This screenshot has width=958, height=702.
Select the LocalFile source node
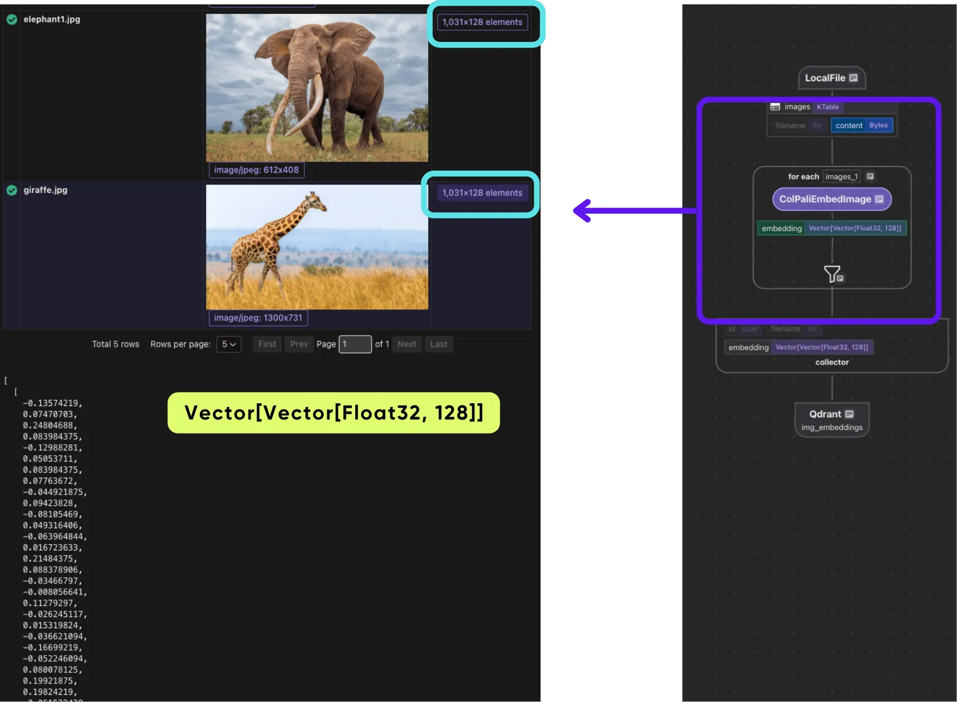pos(832,78)
